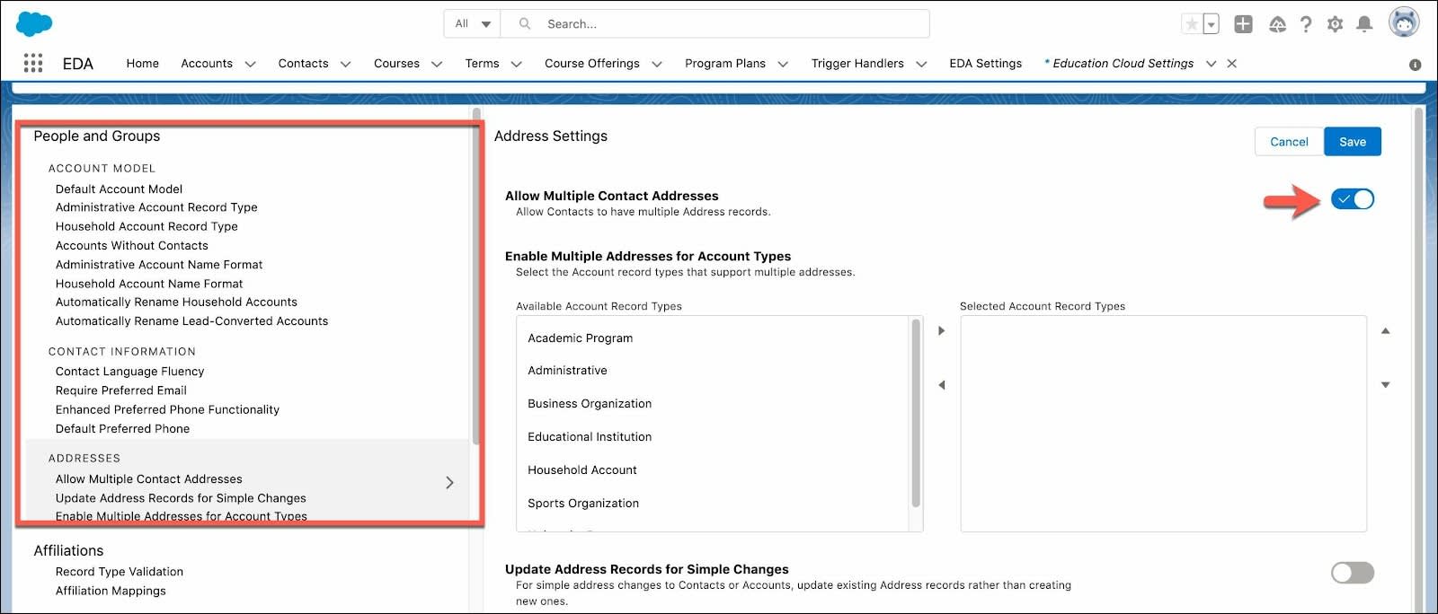Switch to the EDA Settings tab
Screen dimensions: 1438x614
(x=985, y=64)
